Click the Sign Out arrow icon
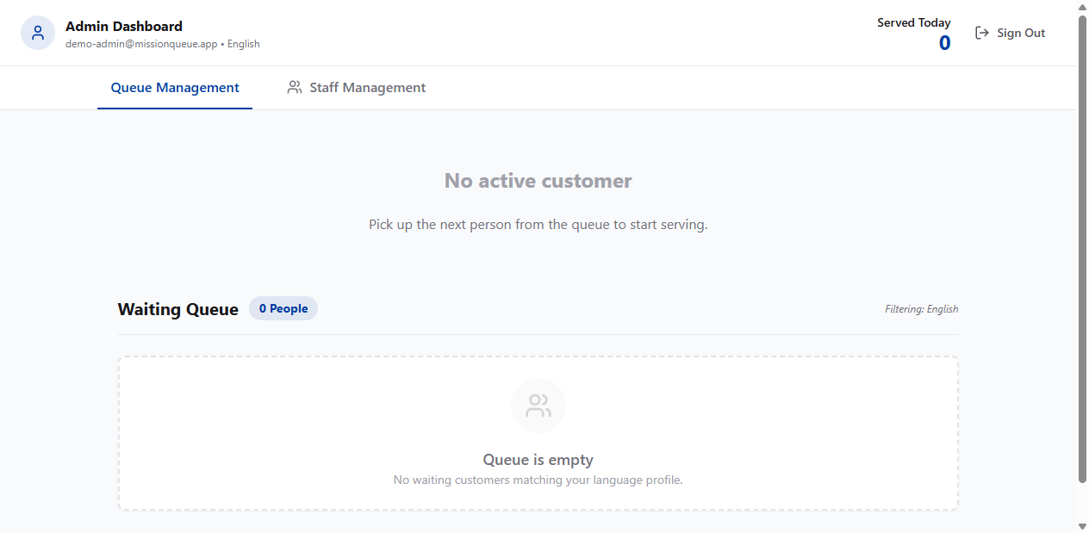Viewport: 1089px width, 533px height. (x=981, y=33)
